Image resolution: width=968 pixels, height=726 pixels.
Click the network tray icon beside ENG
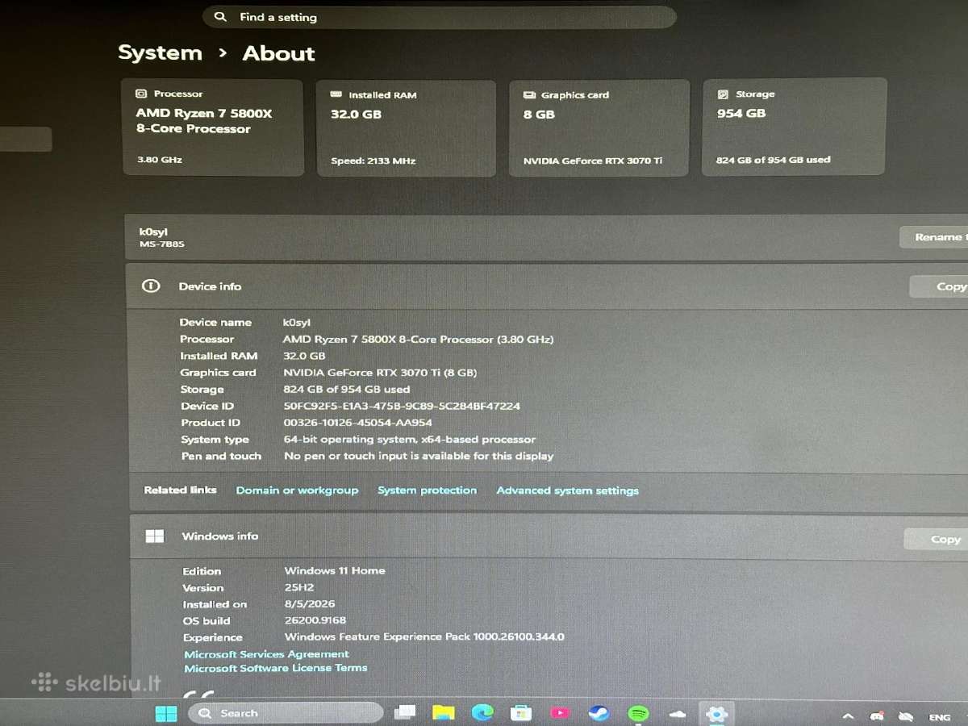(906, 716)
